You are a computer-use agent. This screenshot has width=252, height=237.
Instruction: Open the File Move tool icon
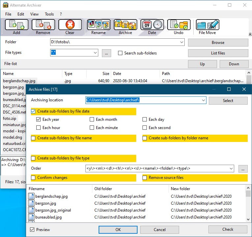tap(207, 25)
